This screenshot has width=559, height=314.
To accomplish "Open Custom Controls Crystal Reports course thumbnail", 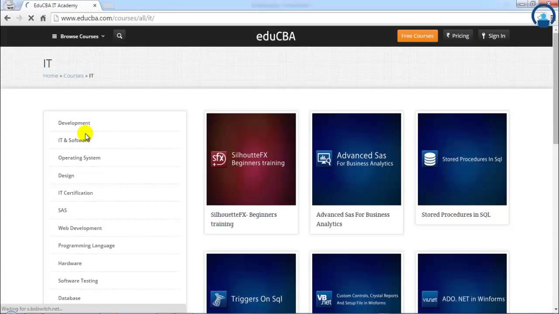I will [x=356, y=284].
